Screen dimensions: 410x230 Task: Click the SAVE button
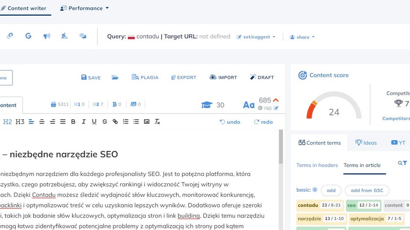tap(91, 78)
